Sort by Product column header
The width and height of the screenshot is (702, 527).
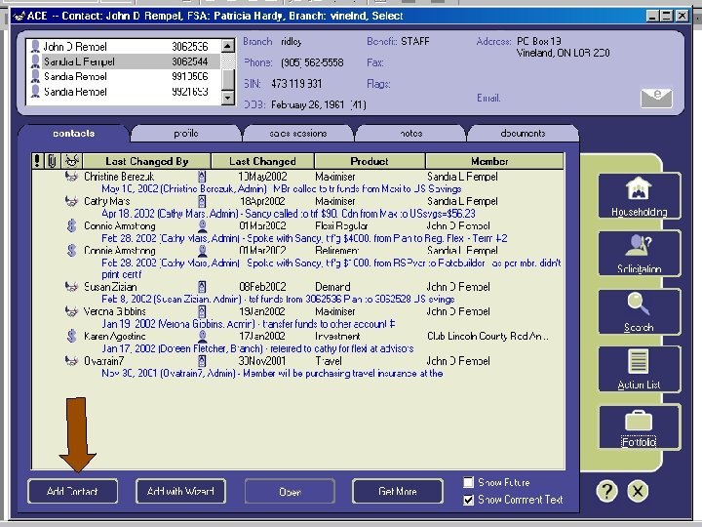click(370, 161)
